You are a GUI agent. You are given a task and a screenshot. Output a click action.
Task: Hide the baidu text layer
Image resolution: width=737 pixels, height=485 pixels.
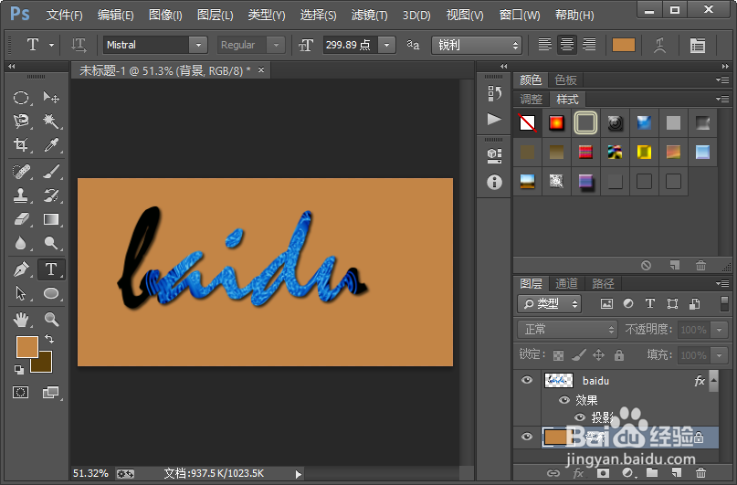tap(527, 380)
